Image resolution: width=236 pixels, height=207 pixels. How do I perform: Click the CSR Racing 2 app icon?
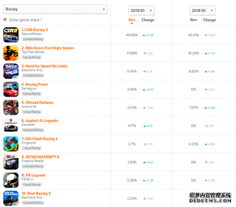tap(11, 35)
